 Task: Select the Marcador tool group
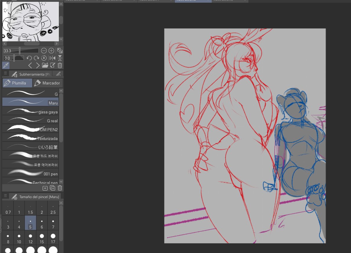(48, 83)
